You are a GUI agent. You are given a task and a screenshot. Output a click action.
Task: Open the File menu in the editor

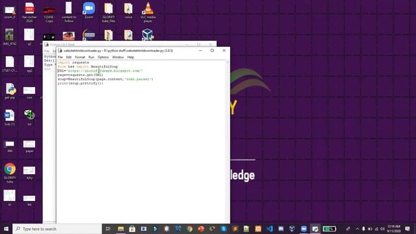point(60,57)
